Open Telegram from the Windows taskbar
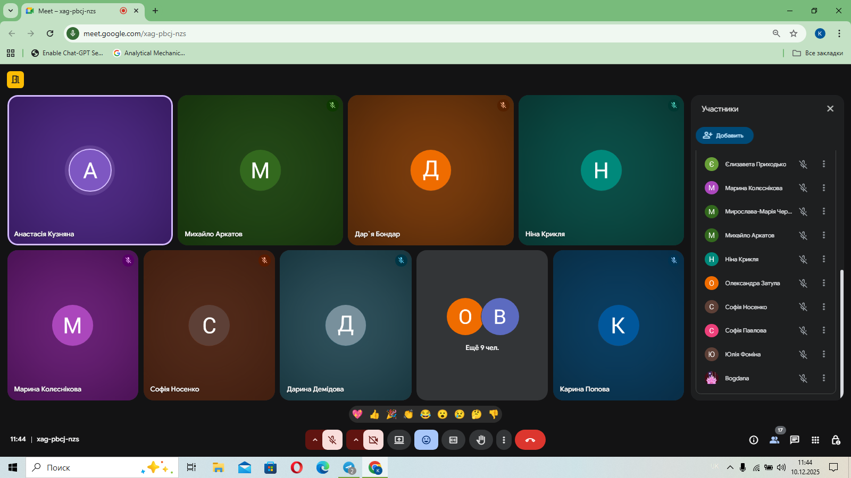The width and height of the screenshot is (851, 478). 349,467
